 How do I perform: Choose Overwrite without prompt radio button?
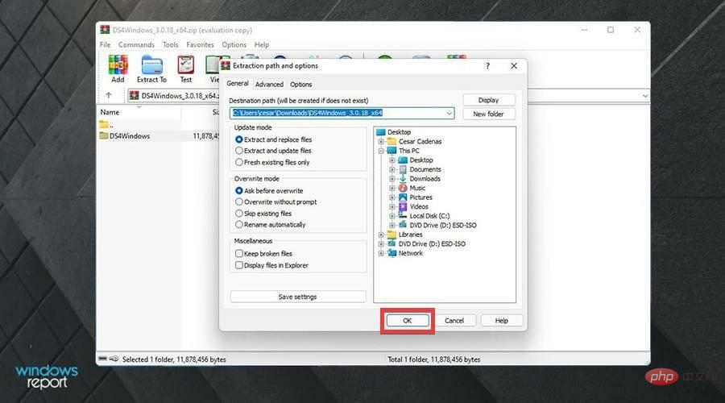239,202
